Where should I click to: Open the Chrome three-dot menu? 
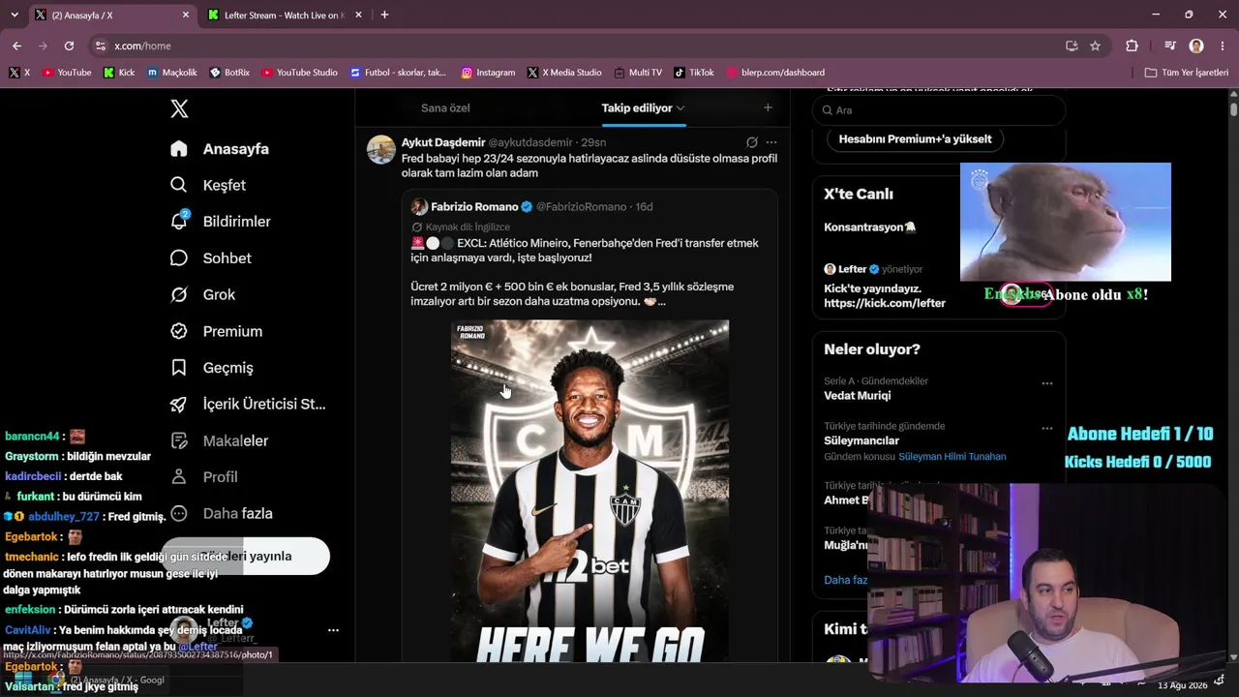(1222, 45)
